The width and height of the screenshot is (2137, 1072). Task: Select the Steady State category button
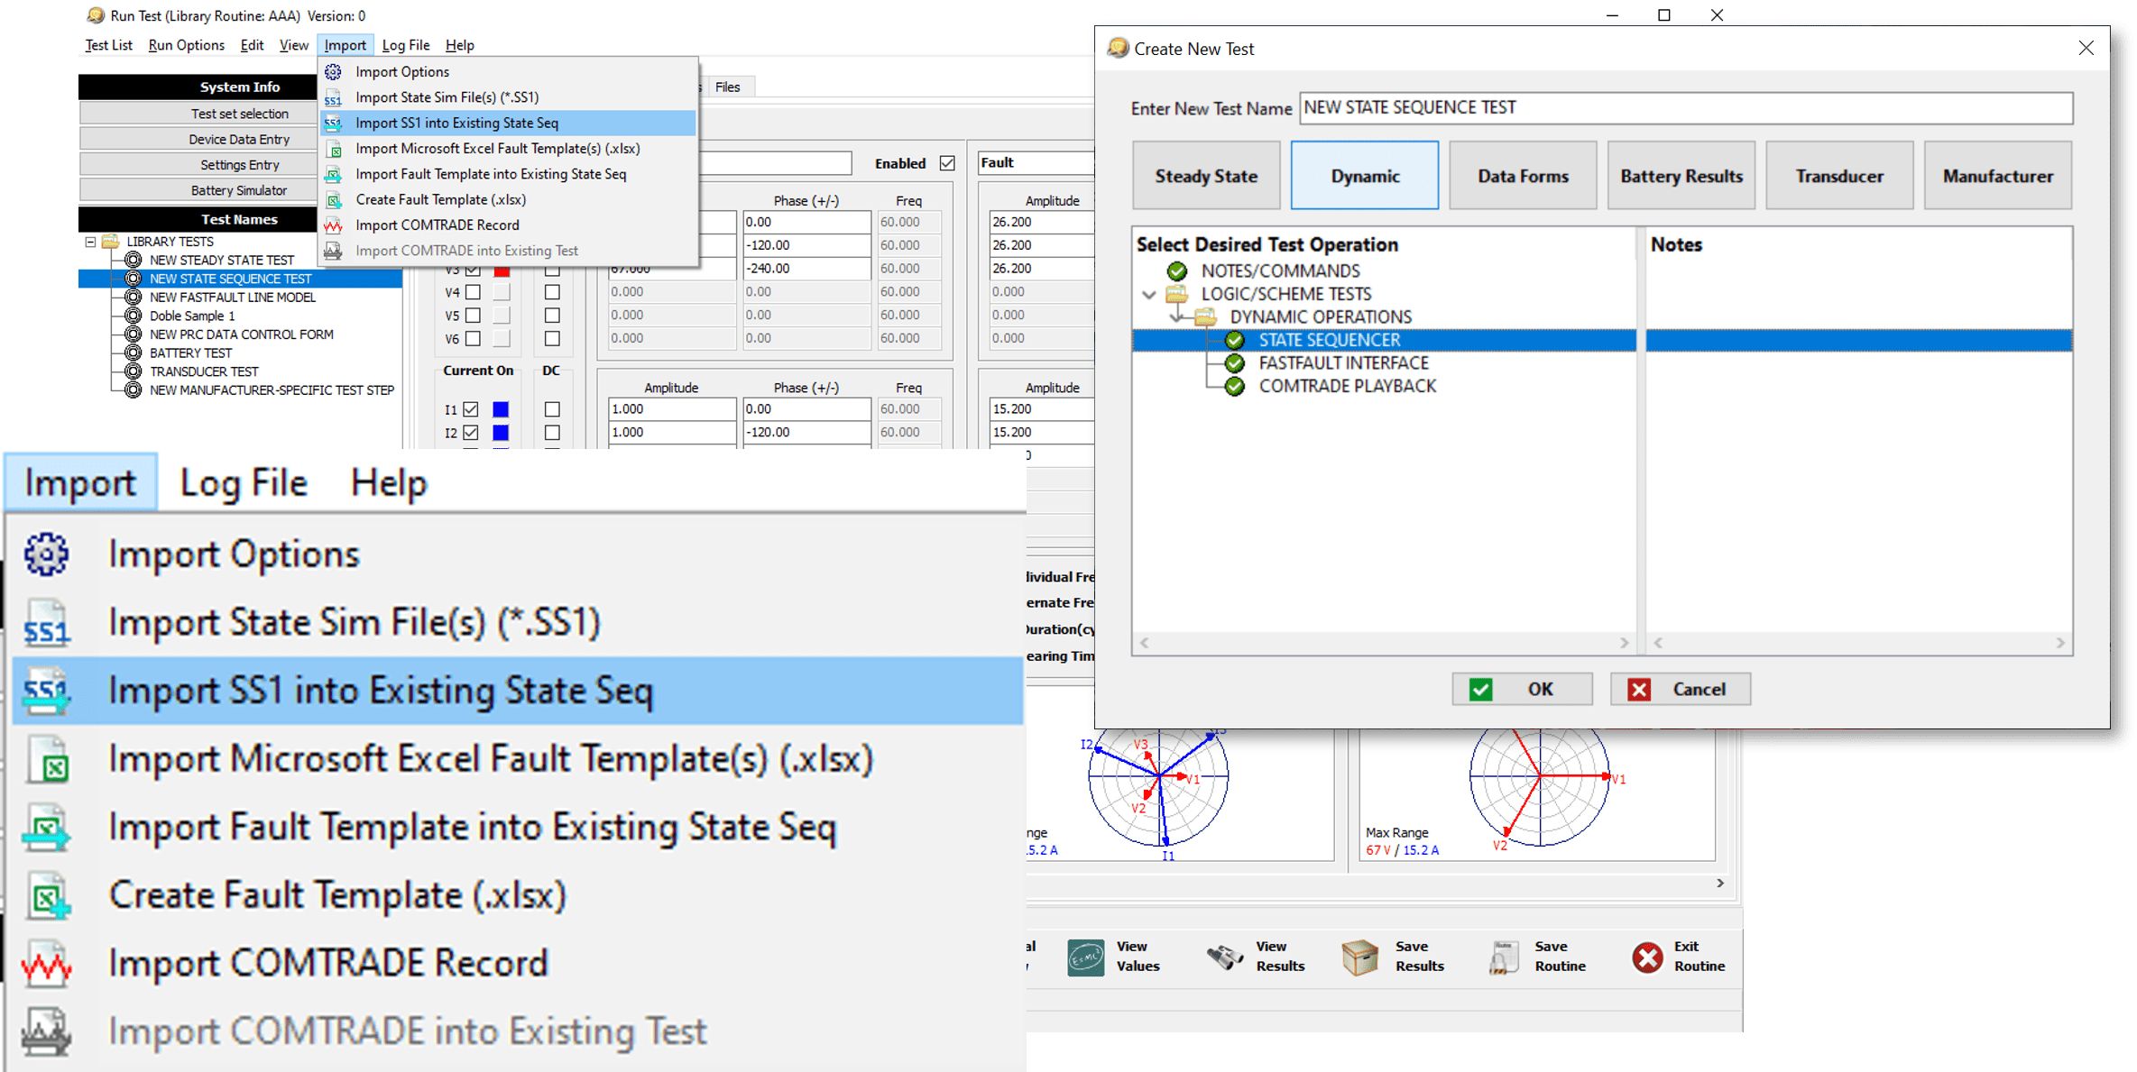(x=1206, y=176)
